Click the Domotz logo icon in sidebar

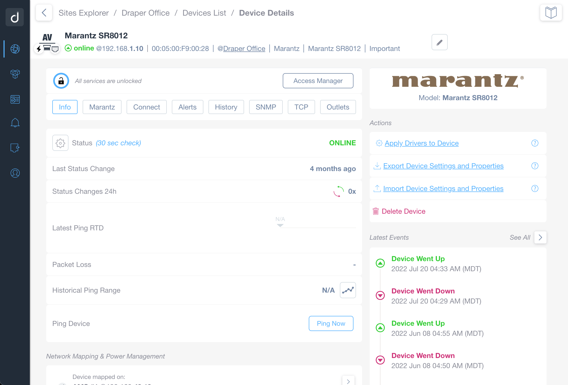click(15, 17)
